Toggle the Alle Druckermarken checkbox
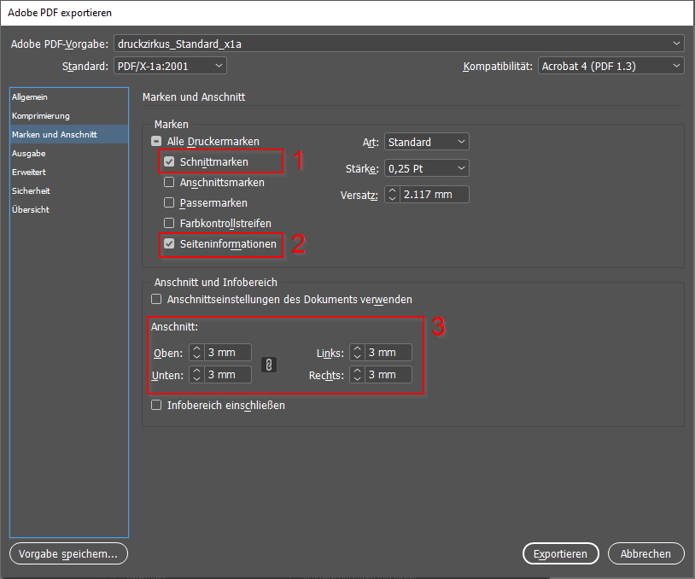The width and height of the screenshot is (695, 579). point(157,142)
